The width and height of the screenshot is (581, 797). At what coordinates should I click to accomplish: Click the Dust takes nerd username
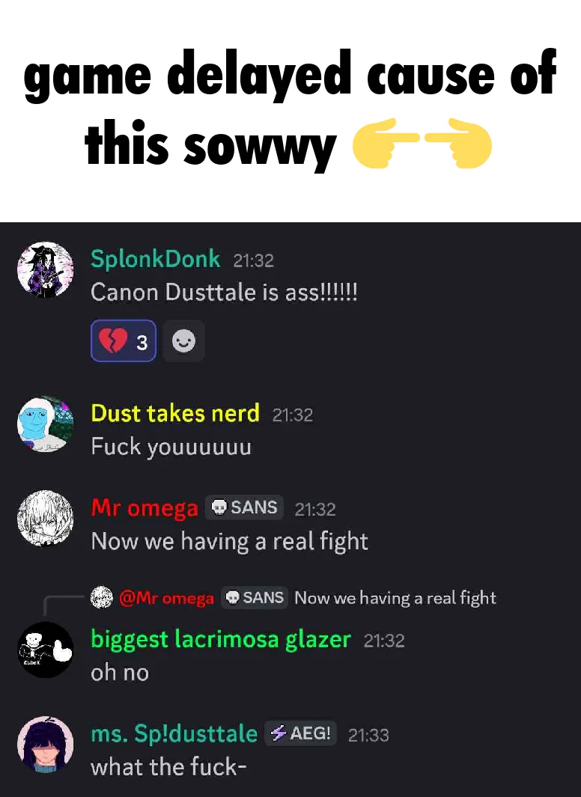click(x=175, y=413)
